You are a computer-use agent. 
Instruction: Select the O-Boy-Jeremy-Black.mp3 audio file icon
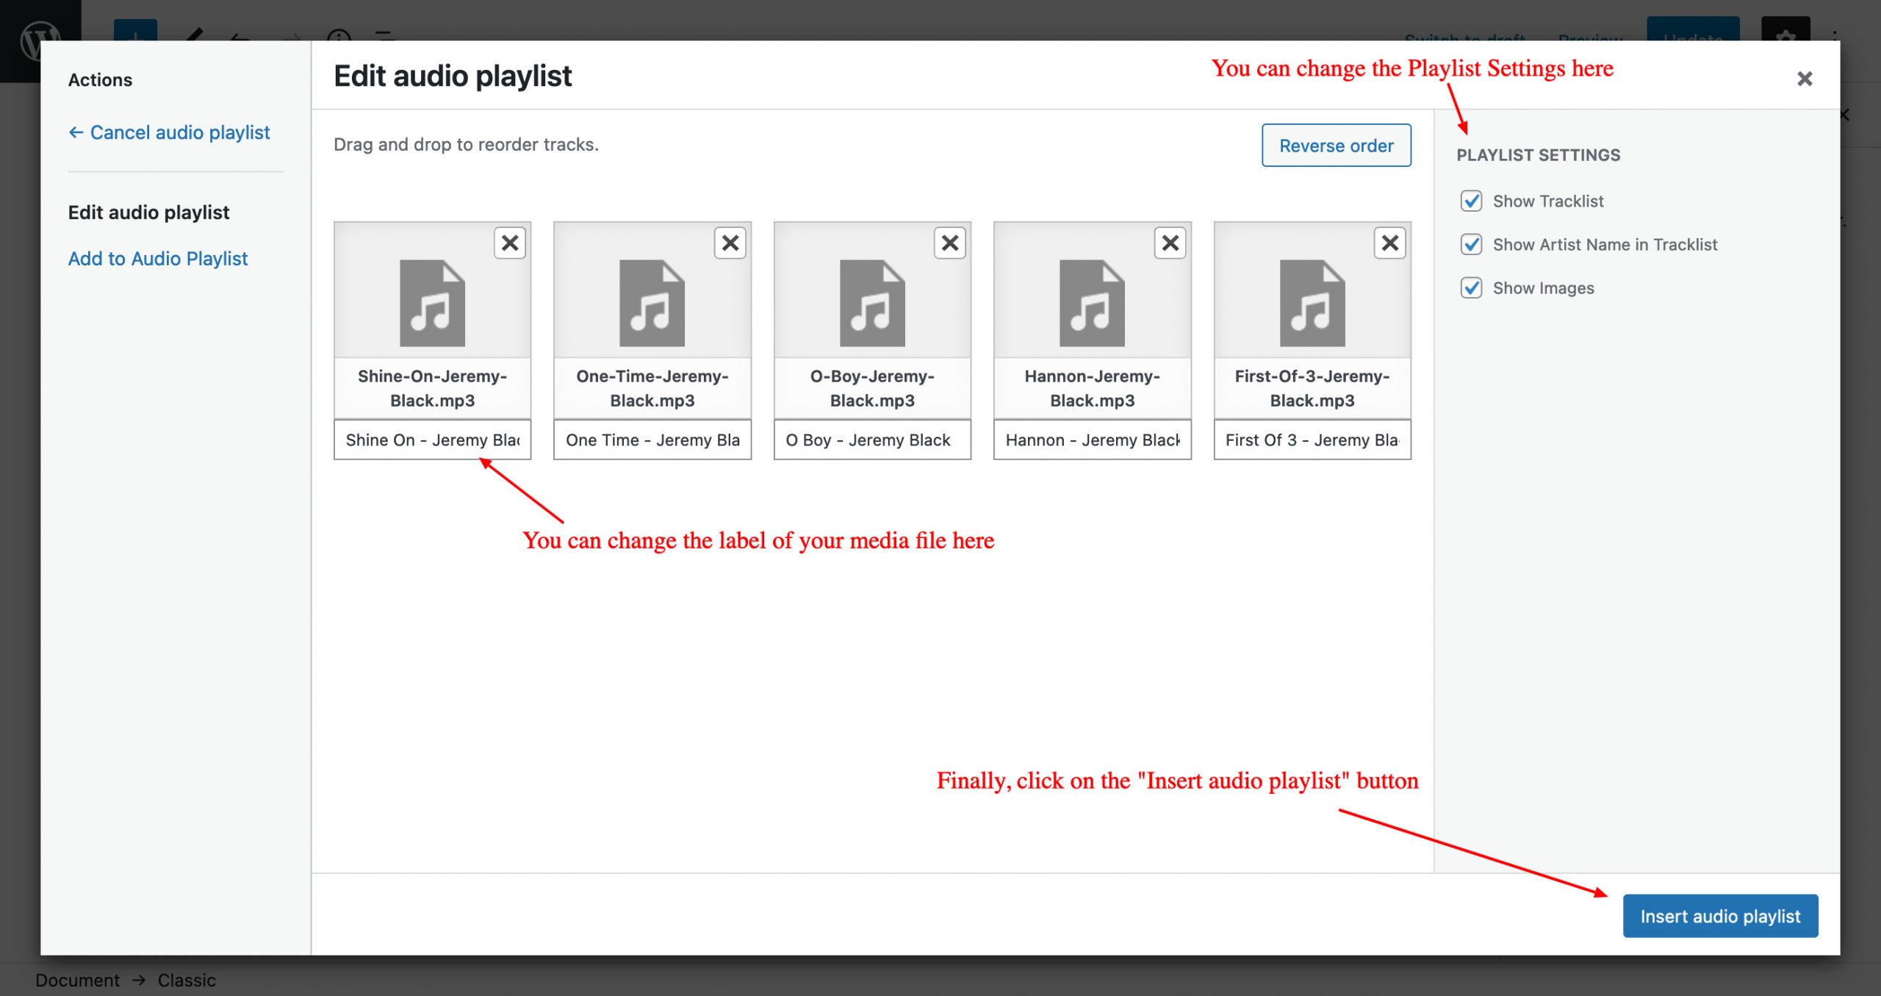[872, 303]
